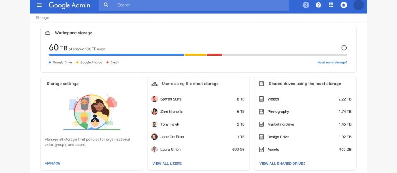Click the Photography shared drive icon

pyautogui.click(x=261, y=112)
